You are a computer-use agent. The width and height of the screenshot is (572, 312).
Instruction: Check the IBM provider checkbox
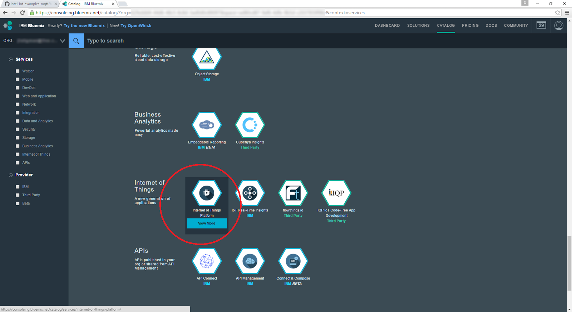point(18,187)
